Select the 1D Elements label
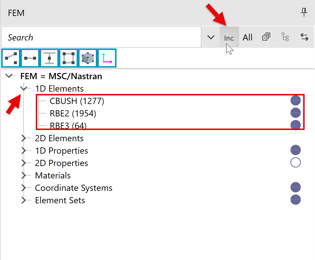The height and width of the screenshot is (260, 315). coord(59,88)
